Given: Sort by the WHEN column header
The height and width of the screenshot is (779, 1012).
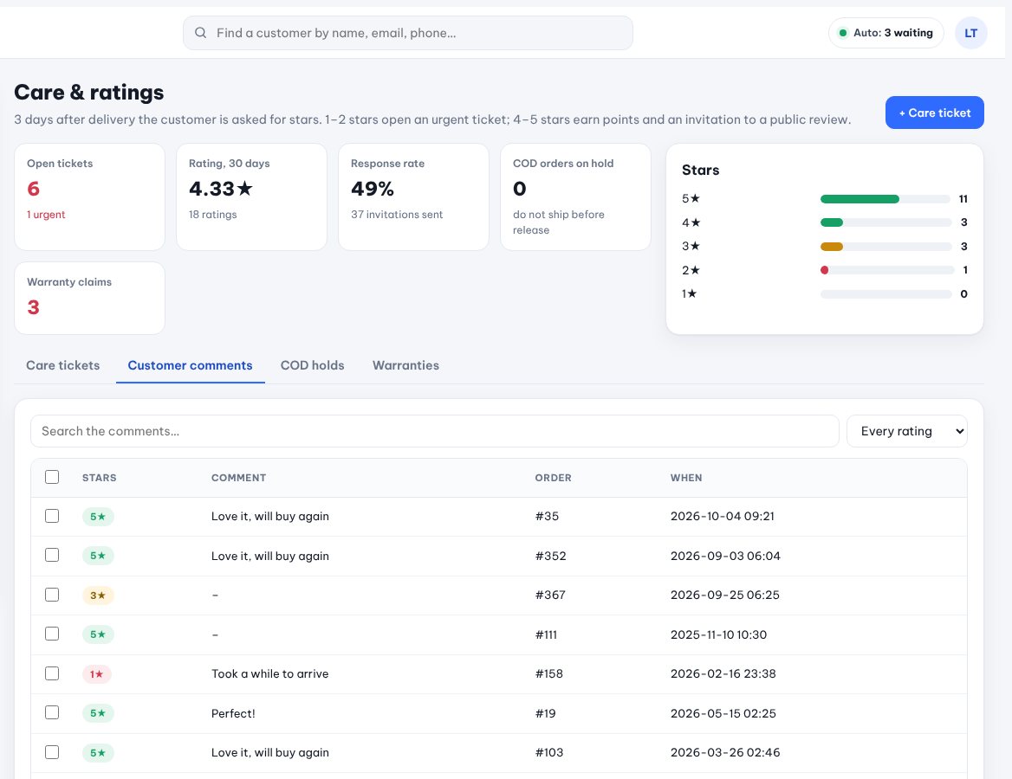Looking at the screenshot, I should tap(686, 478).
